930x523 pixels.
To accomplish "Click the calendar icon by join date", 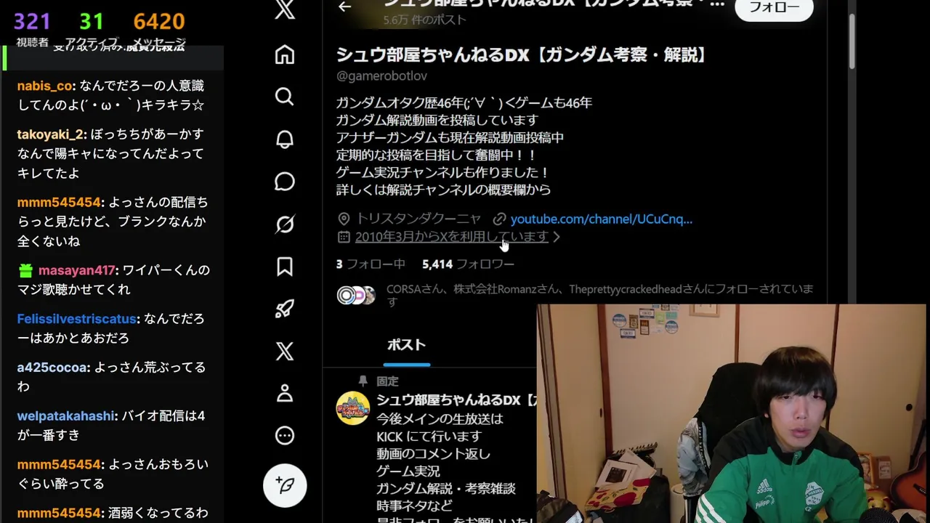I will click(x=344, y=237).
